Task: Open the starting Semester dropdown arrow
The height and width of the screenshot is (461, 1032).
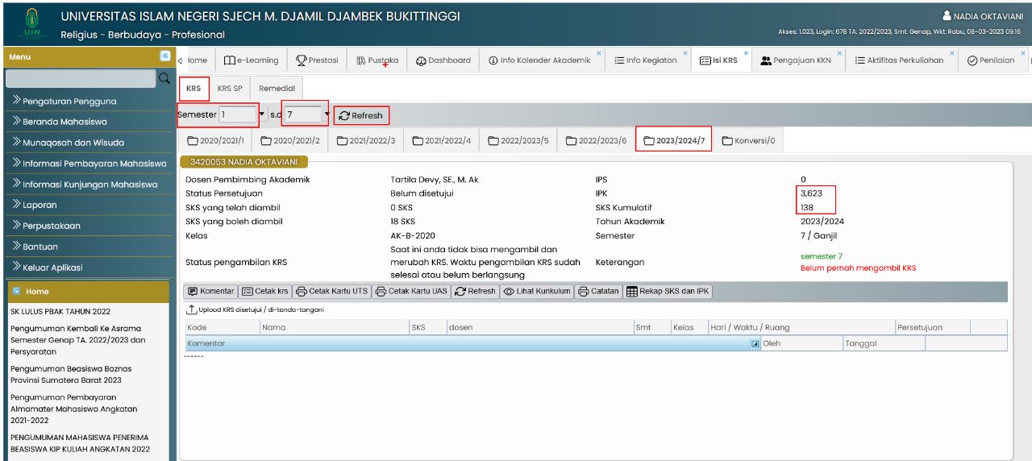Action: tap(262, 115)
